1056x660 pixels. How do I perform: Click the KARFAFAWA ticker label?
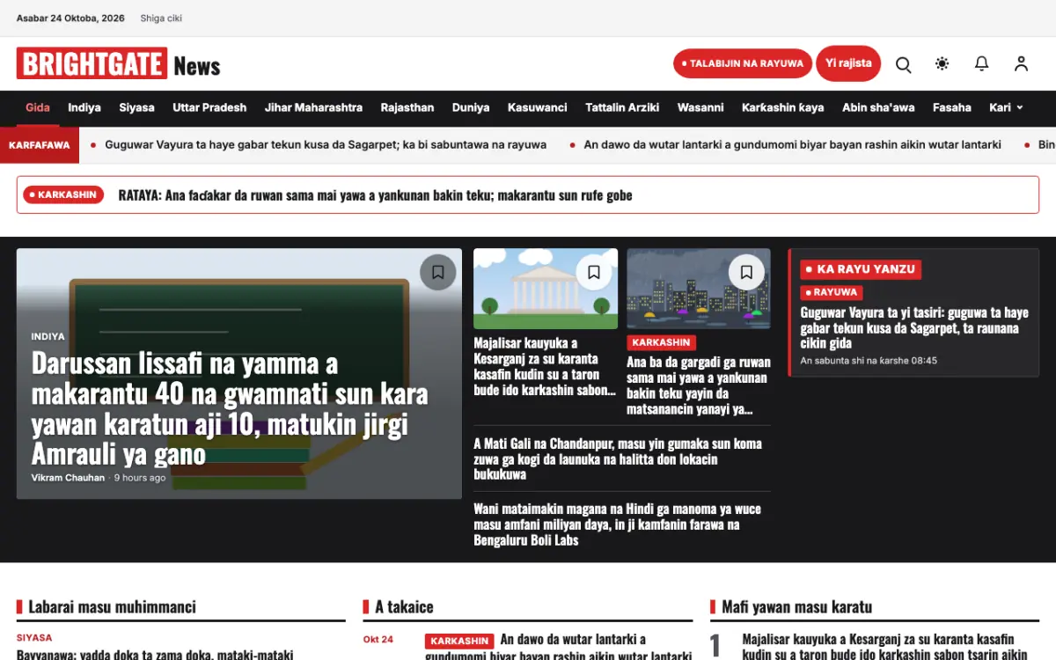(40, 145)
